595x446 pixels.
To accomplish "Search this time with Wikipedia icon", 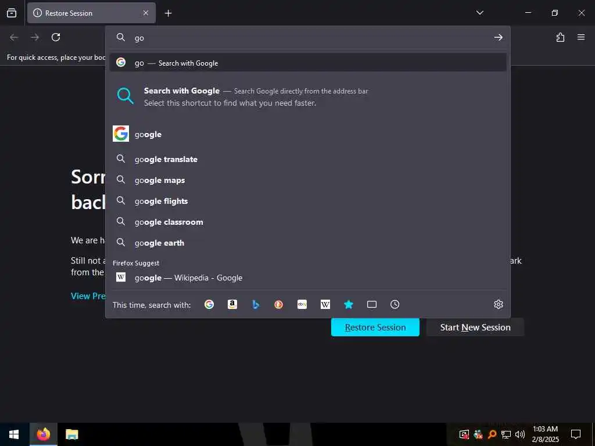I will pos(325,304).
